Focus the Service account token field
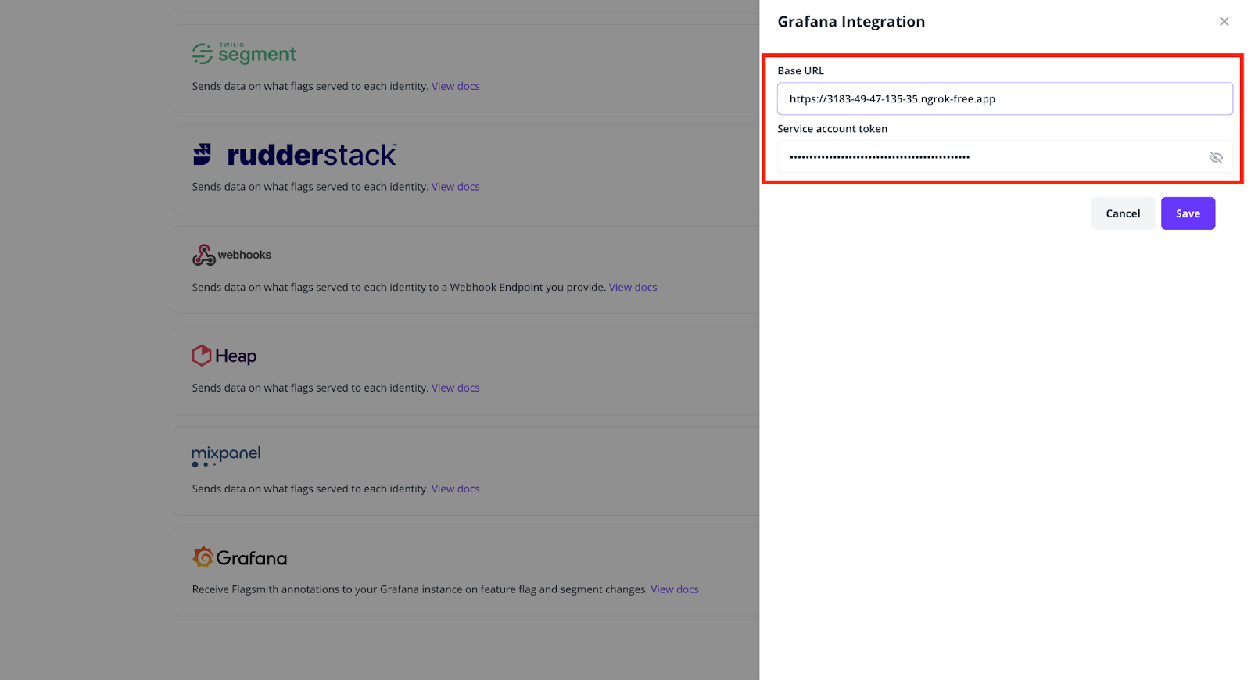 (1005, 156)
